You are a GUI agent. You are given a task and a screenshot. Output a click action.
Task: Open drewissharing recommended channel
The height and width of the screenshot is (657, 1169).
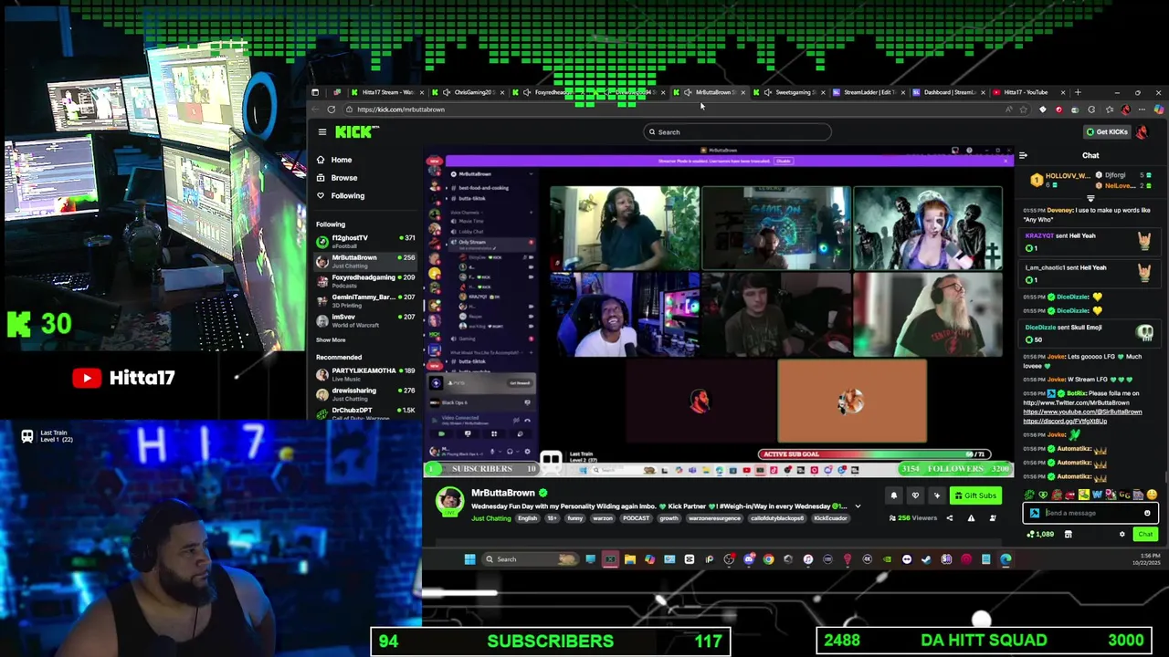click(x=365, y=394)
